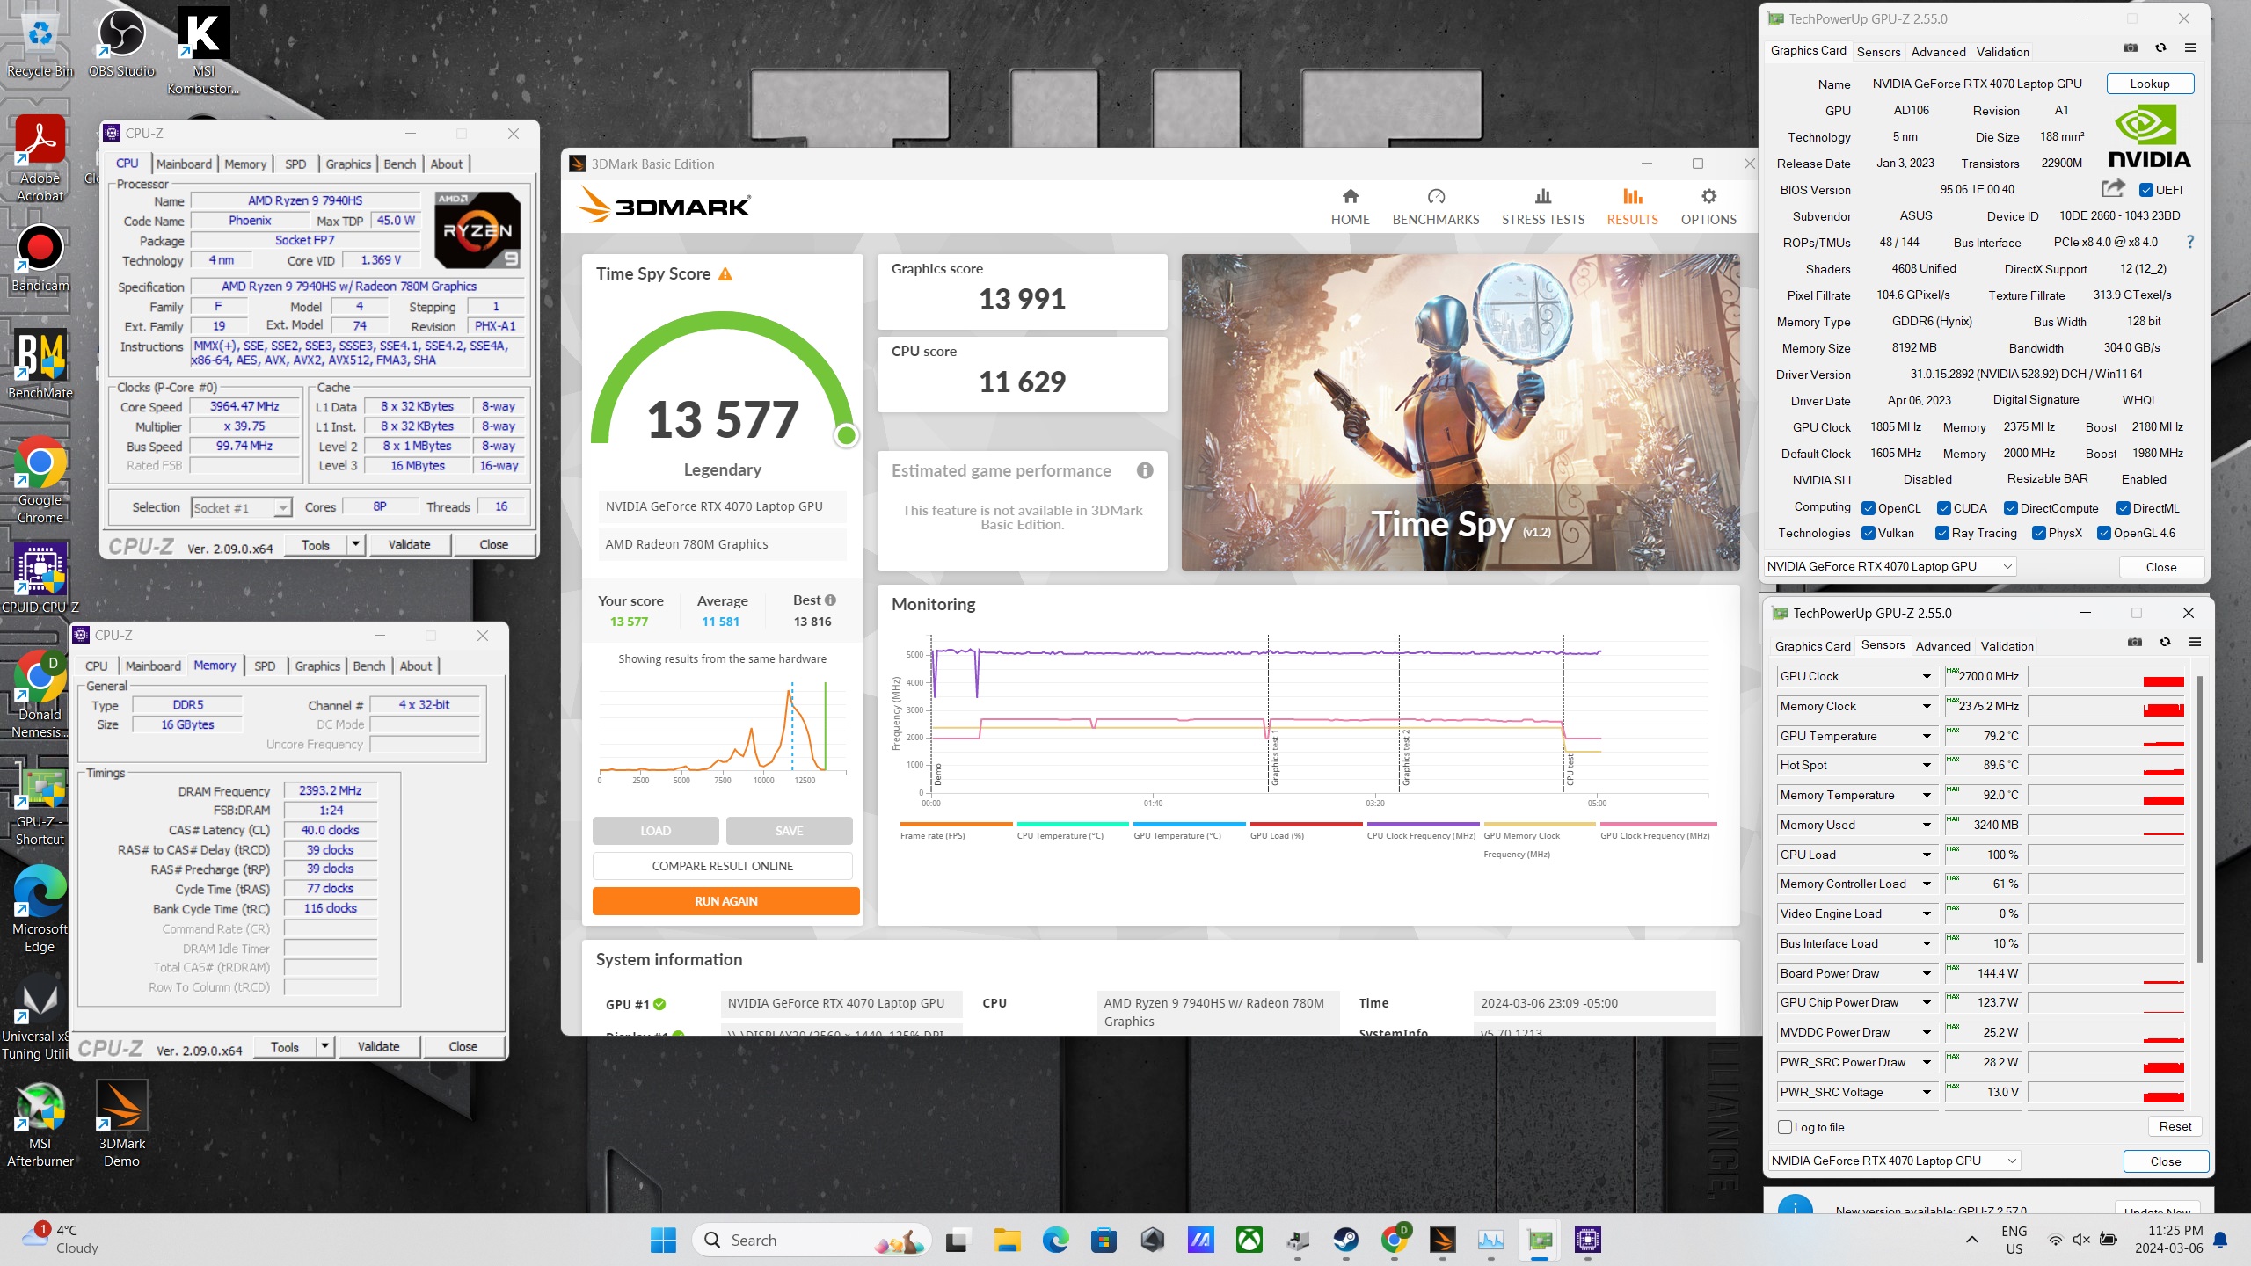Open BENCHMARKS gauge icon in 3DMark
The image size is (2251, 1266).
tap(1436, 196)
